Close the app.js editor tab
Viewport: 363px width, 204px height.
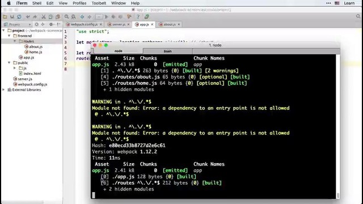click(x=152, y=24)
